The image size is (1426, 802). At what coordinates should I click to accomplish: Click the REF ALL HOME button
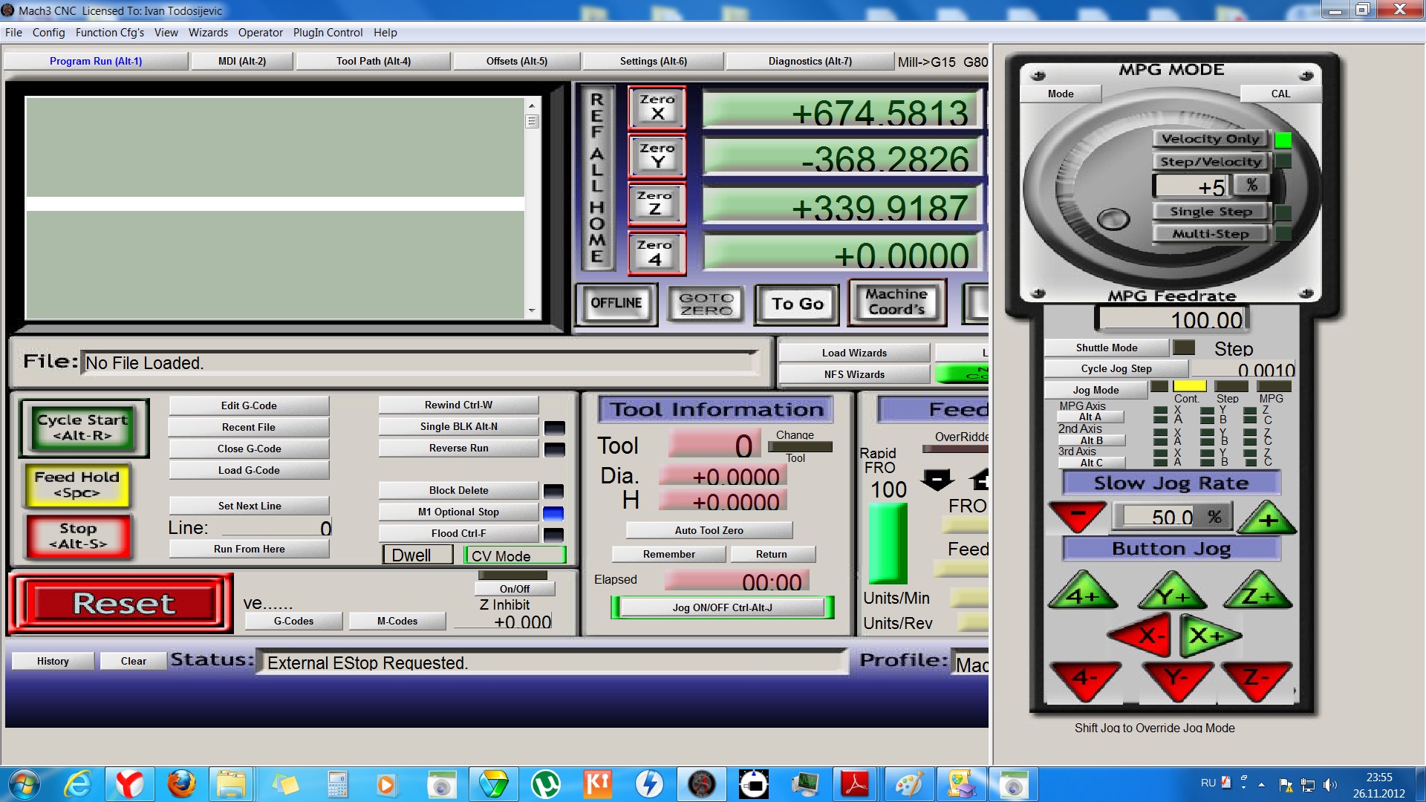point(597,178)
